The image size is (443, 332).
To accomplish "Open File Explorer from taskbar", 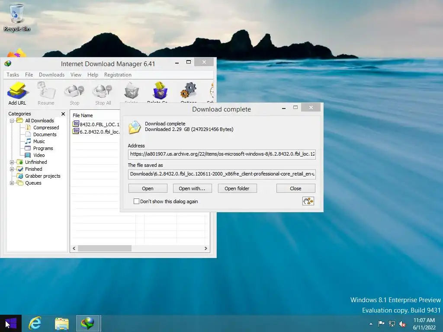I will [61, 323].
